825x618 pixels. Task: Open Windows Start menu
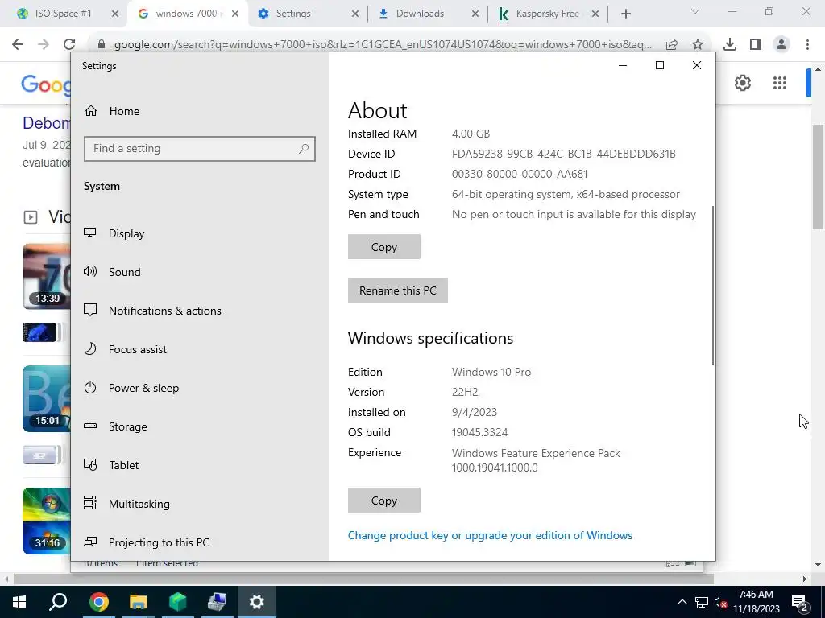point(19,602)
